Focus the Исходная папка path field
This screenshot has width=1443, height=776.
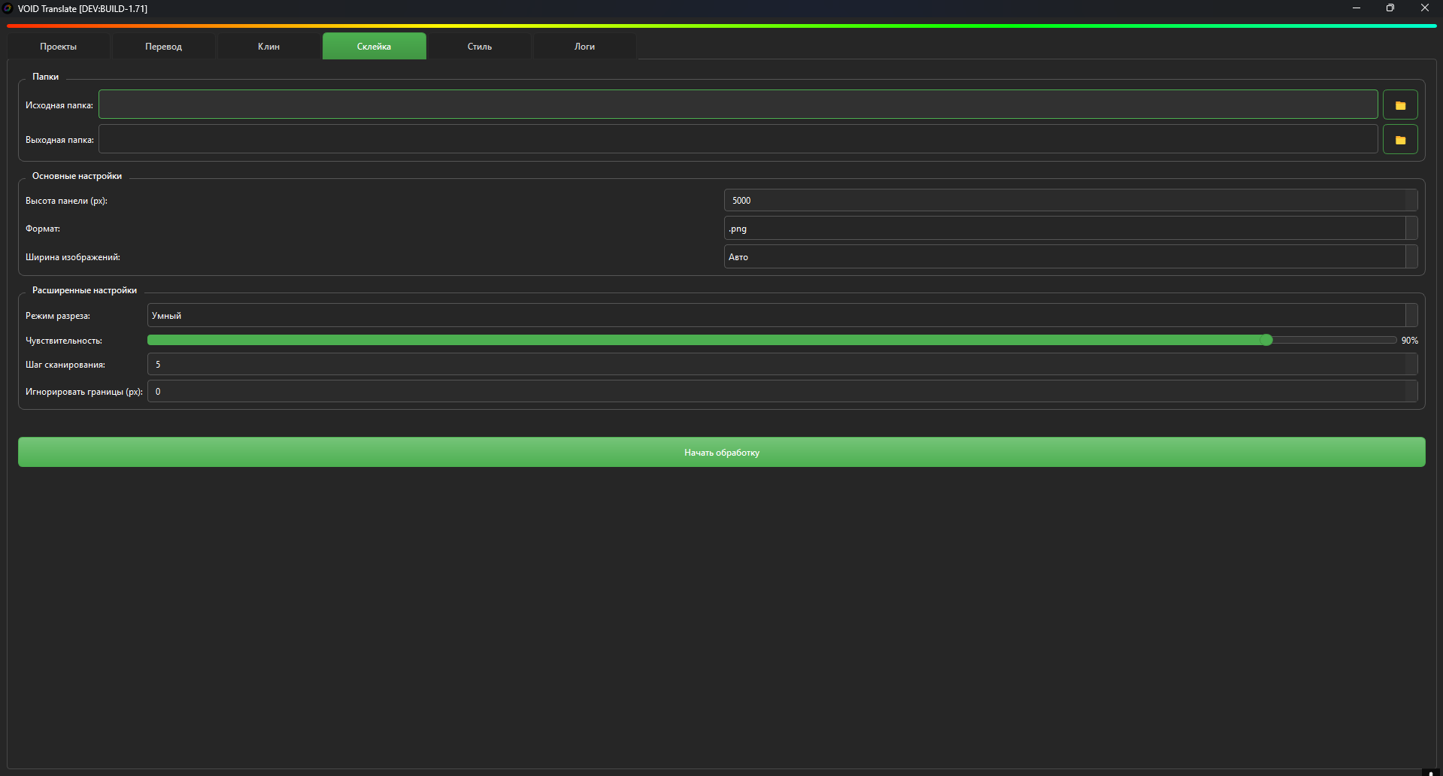(x=737, y=105)
